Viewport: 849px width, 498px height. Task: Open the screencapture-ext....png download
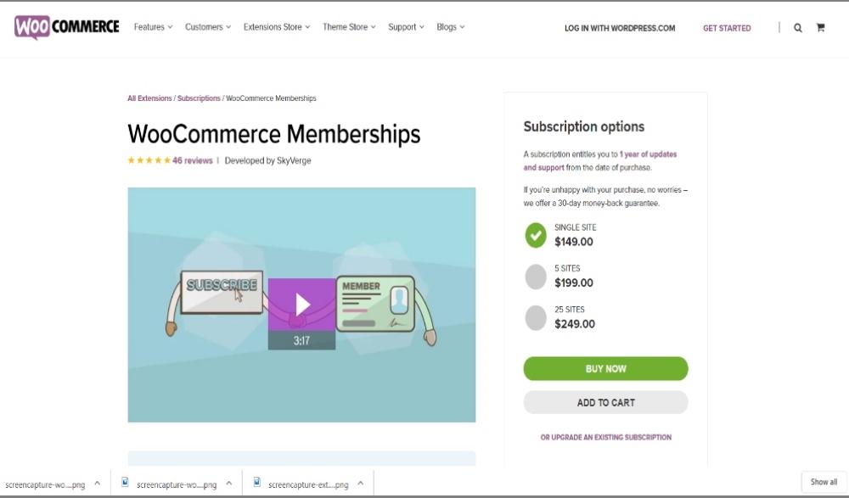308,484
